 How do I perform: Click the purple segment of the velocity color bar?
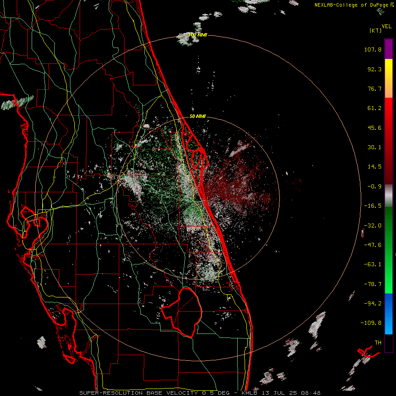(389, 49)
